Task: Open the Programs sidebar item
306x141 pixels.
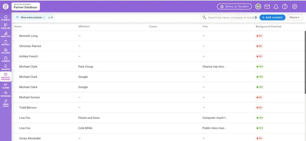Action: (6, 94)
